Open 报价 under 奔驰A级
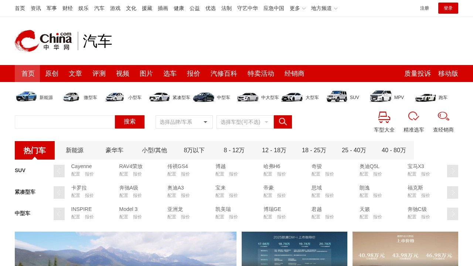 (x=137, y=195)
